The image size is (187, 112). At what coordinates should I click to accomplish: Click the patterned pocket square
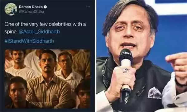(x=155, y=93)
